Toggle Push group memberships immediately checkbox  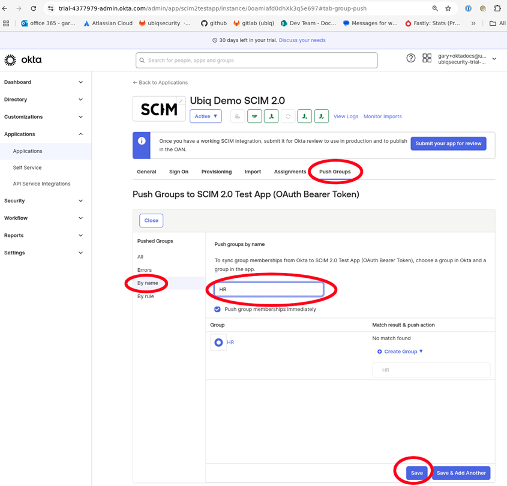(x=217, y=309)
